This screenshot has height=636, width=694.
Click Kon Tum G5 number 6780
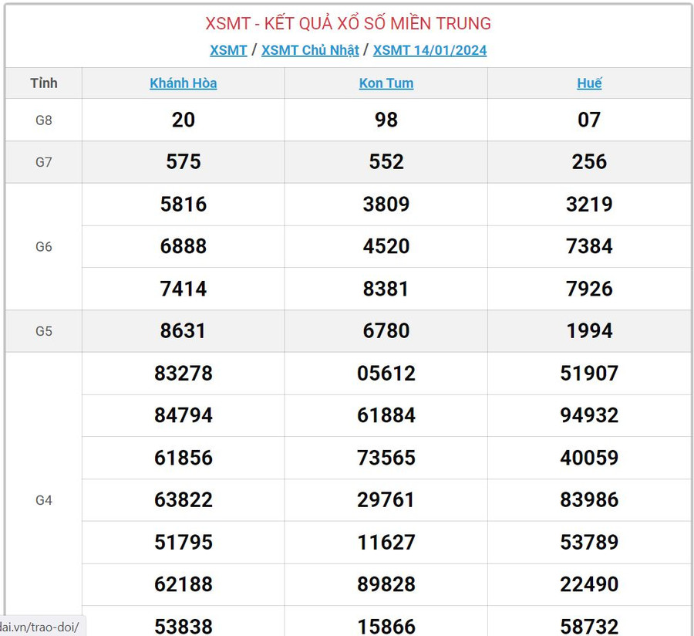pos(386,331)
